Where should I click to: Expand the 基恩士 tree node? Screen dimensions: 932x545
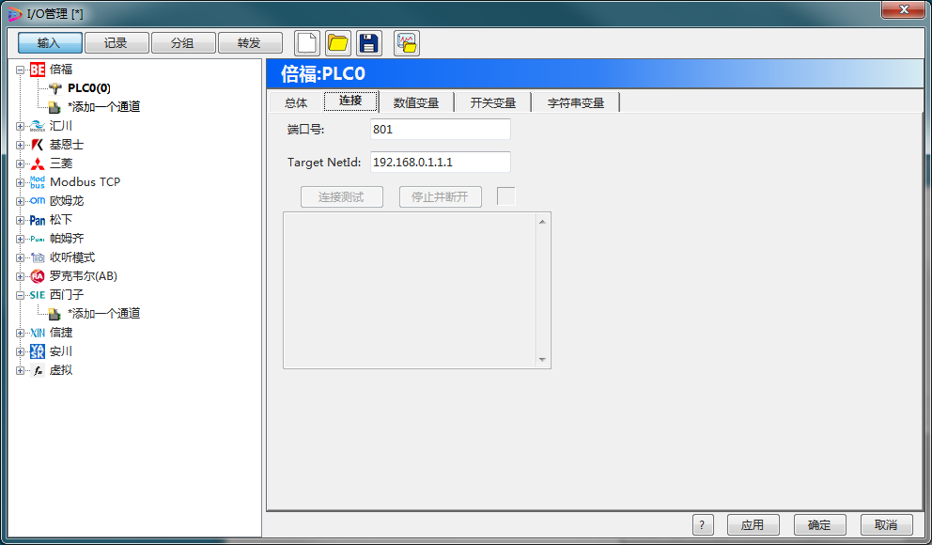21,145
